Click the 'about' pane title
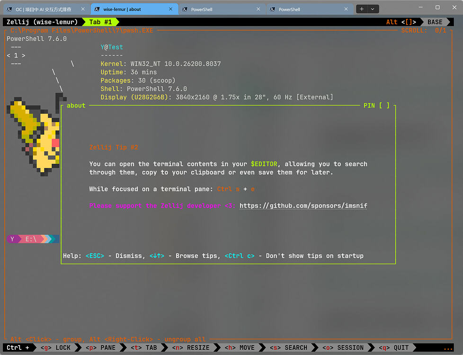Image resolution: width=463 pixels, height=355 pixels. [x=76, y=106]
